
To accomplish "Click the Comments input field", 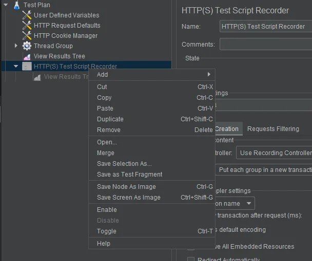I will click(x=266, y=44).
